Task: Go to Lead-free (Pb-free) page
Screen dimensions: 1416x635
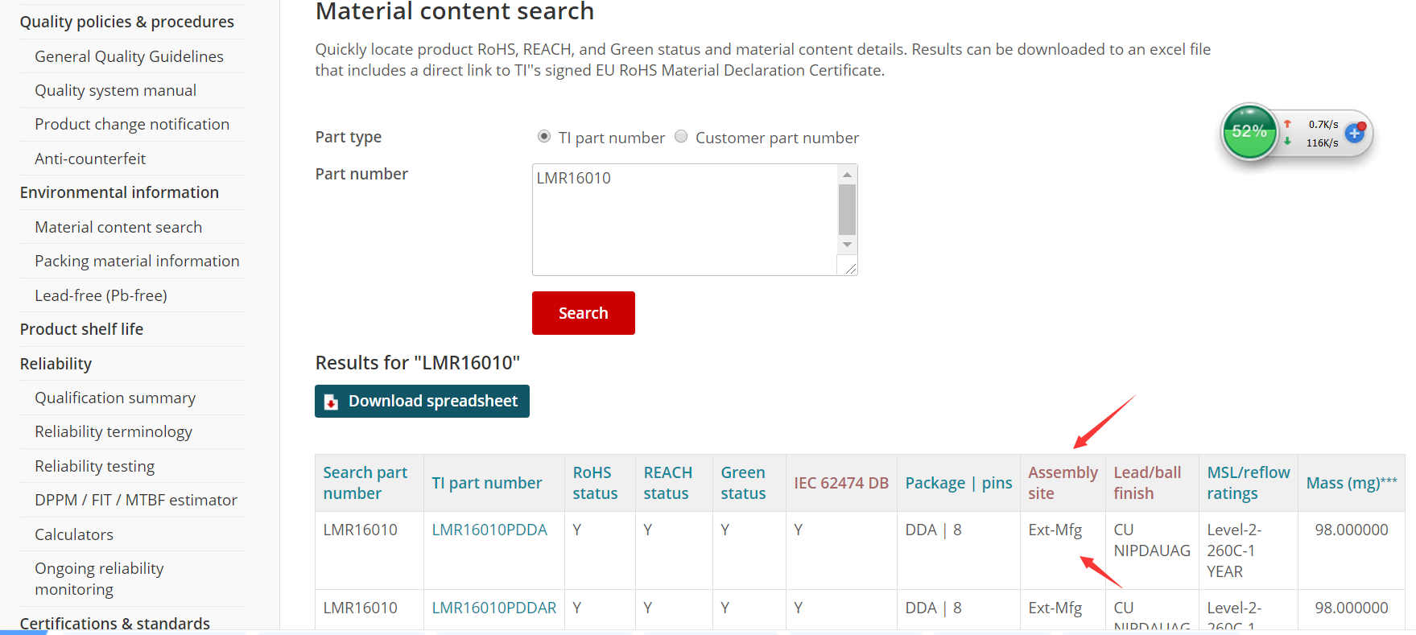Action: [101, 295]
